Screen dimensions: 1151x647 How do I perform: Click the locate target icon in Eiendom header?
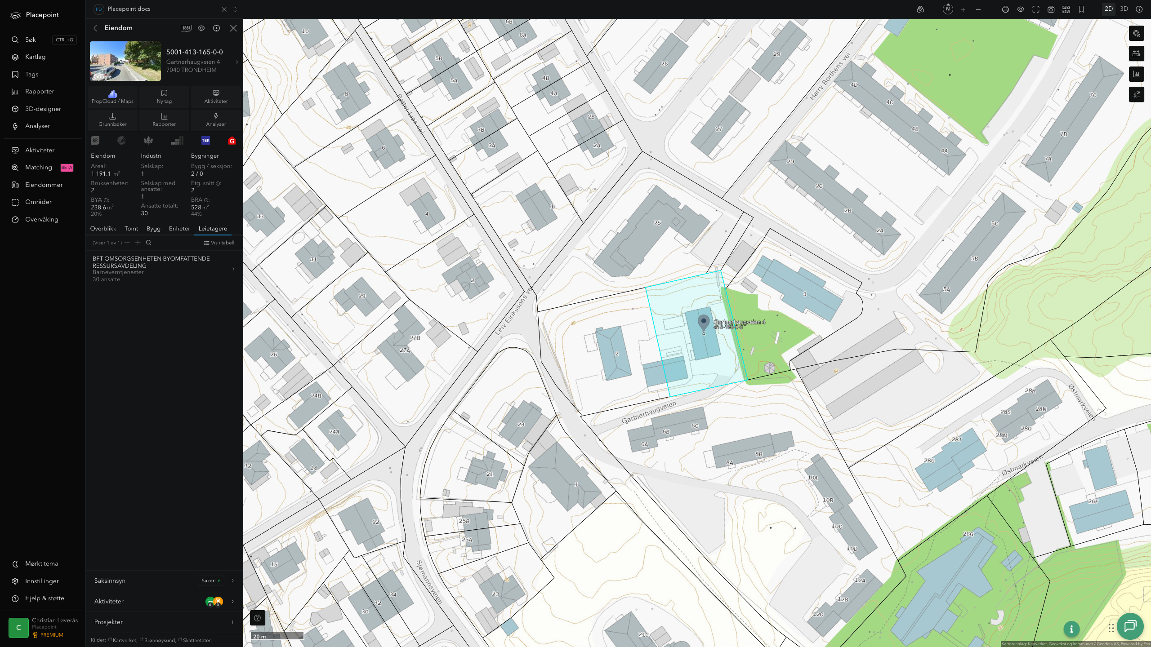[217, 28]
